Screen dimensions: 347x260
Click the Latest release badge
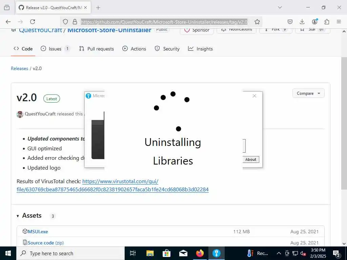point(52,99)
